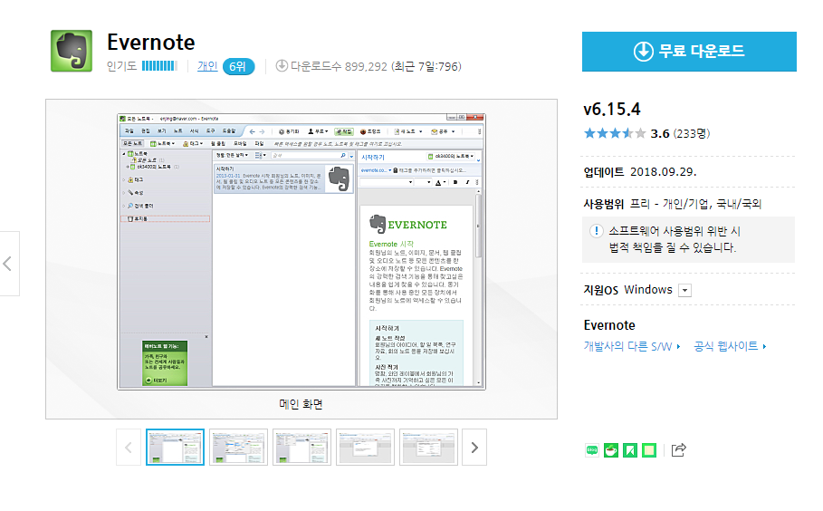Screen dimensions: 823x511
Task: Click the 프리 - 개인/기업, 국내/국외 text
Action: 695,204
